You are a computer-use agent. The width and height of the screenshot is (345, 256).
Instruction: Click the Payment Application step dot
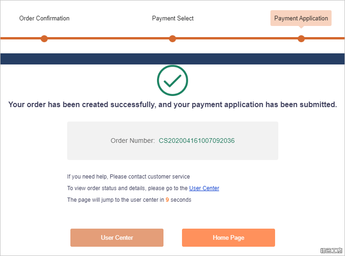(301, 38)
